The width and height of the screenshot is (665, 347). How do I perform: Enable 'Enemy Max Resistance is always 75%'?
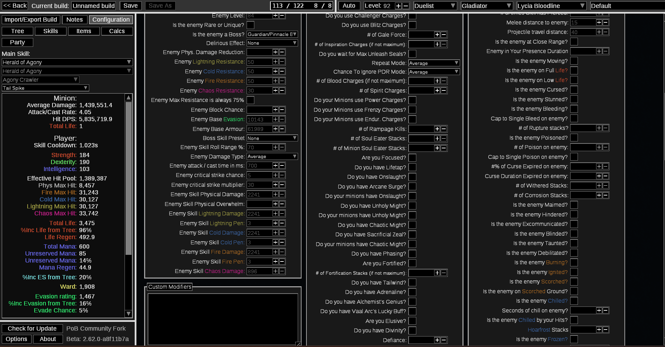point(250,100)
